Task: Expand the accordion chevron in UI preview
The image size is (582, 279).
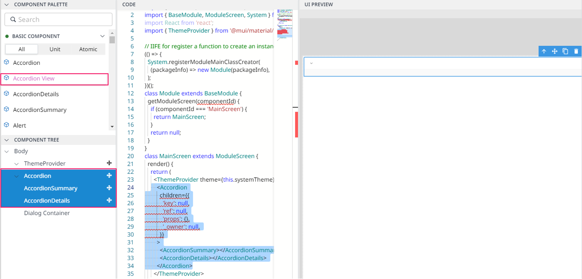Action: pos(311,63)
